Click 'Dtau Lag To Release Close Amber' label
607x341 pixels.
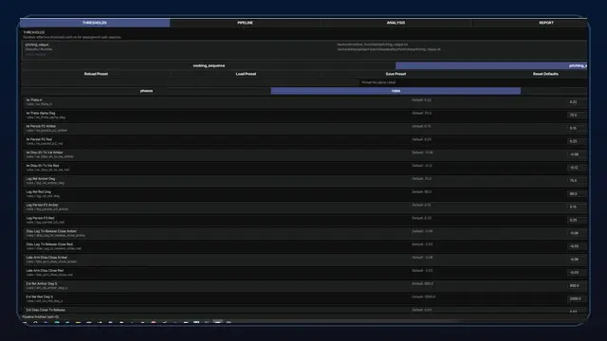[x=51, y=231]
